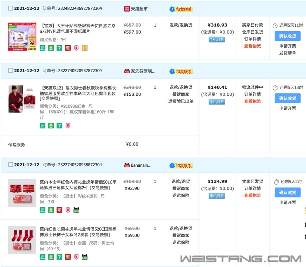
Task: Click 查看物流 for the 家乐芬旗舰 order
Action: (253, 101)
